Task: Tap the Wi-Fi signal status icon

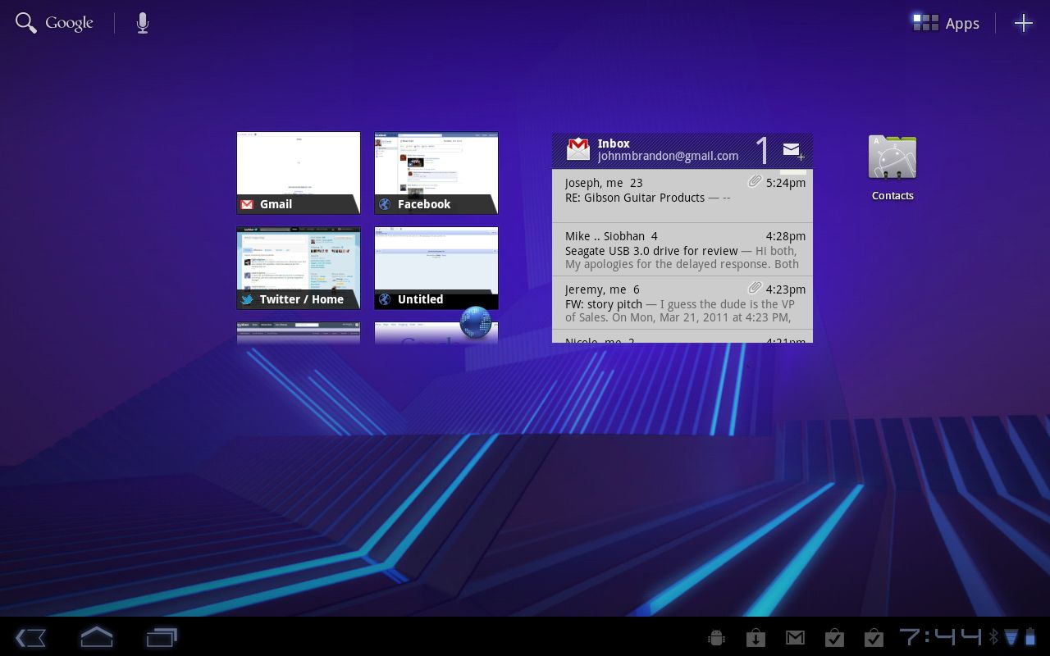Action: coord(1011,636)
